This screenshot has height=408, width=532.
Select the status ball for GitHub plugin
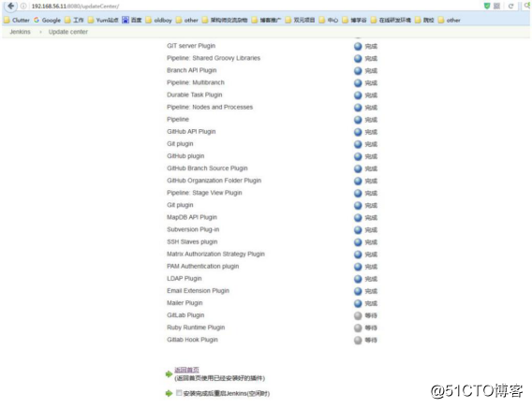pyautogui.click(x=358, y=156)
